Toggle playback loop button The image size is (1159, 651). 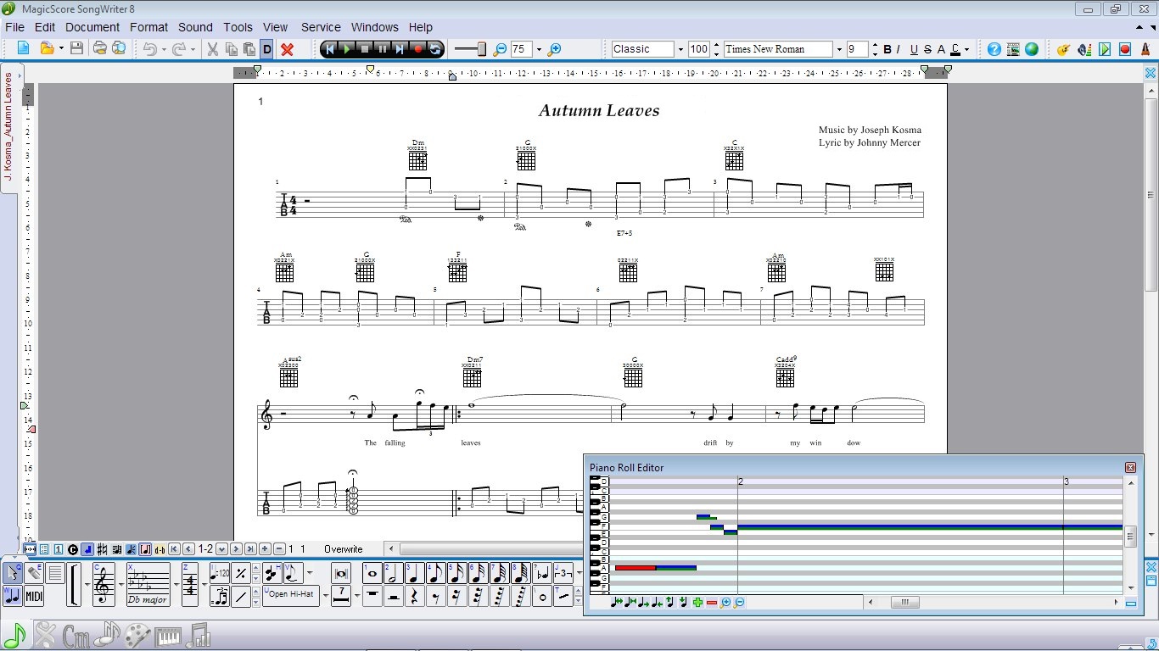coord(435,49)
